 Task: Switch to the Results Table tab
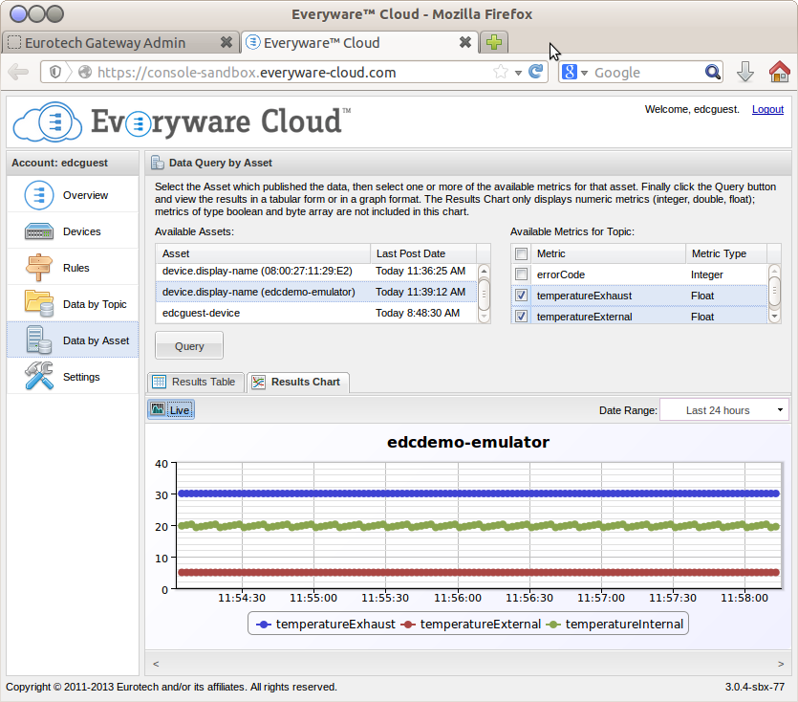tap(196, 382)
